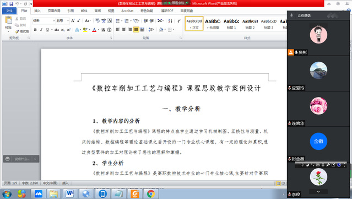Viewport: 352px width, 199px height.
Task: Click the strikethrough abc icon
Action: [57, 30]
